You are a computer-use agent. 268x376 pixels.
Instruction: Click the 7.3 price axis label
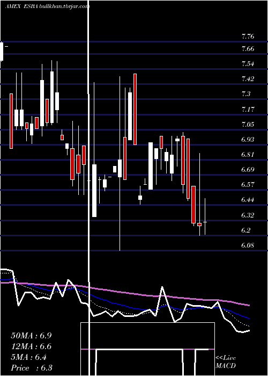coord(246,94)
